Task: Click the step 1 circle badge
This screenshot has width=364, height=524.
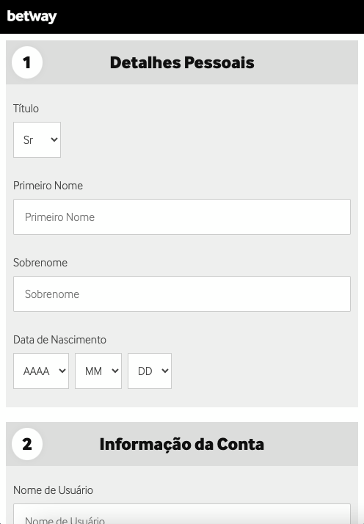Action: (x=27, y=62)
